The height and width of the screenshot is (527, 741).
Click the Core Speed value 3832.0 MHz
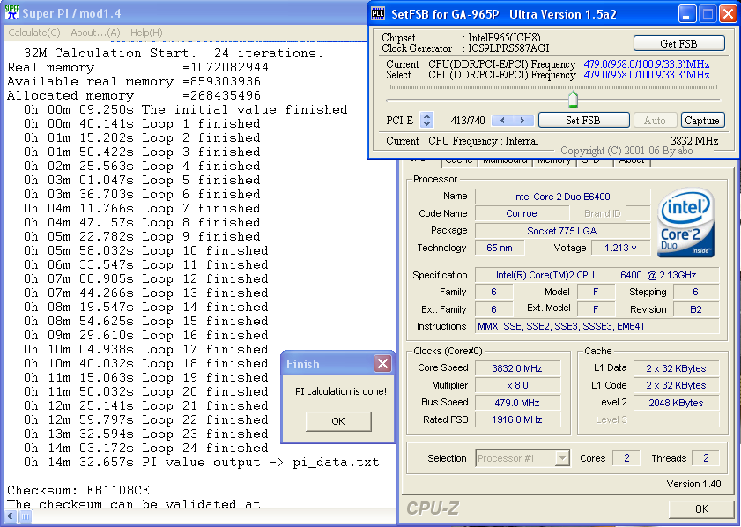coord(517,368)
